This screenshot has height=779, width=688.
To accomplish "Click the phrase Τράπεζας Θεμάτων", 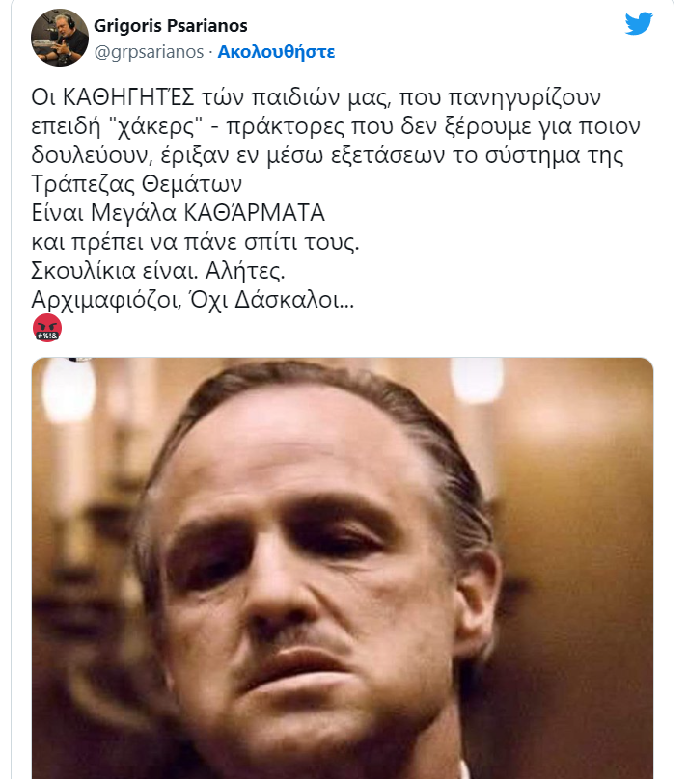I will 137,184.
